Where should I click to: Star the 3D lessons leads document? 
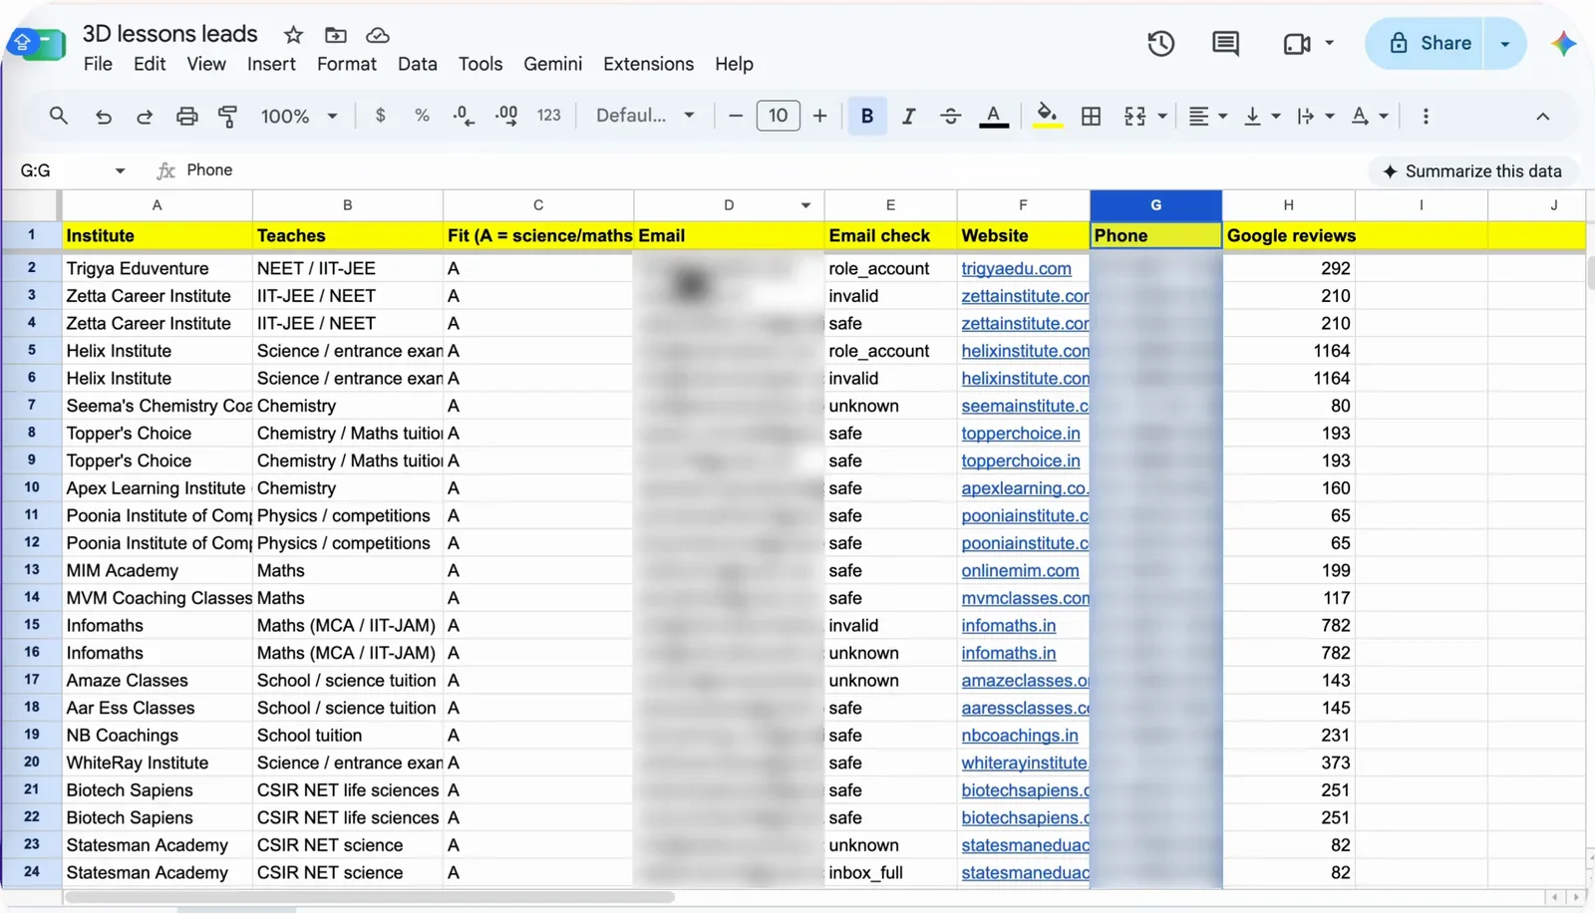[293, 35]
